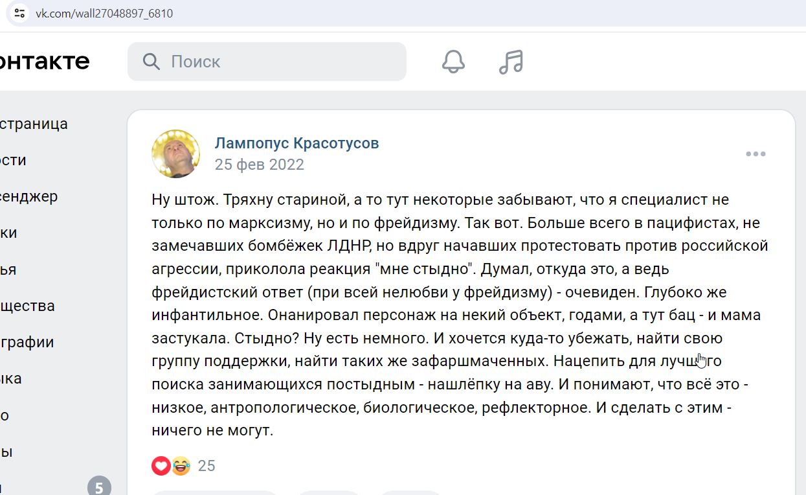Open Мессенджер in the left sidebar

pyautogui.click(x=28, y=196)
